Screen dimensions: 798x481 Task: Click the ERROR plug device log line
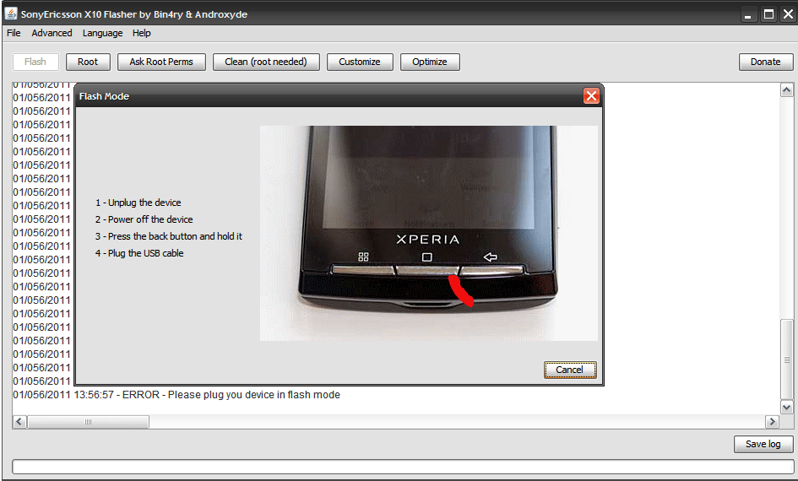176,395
